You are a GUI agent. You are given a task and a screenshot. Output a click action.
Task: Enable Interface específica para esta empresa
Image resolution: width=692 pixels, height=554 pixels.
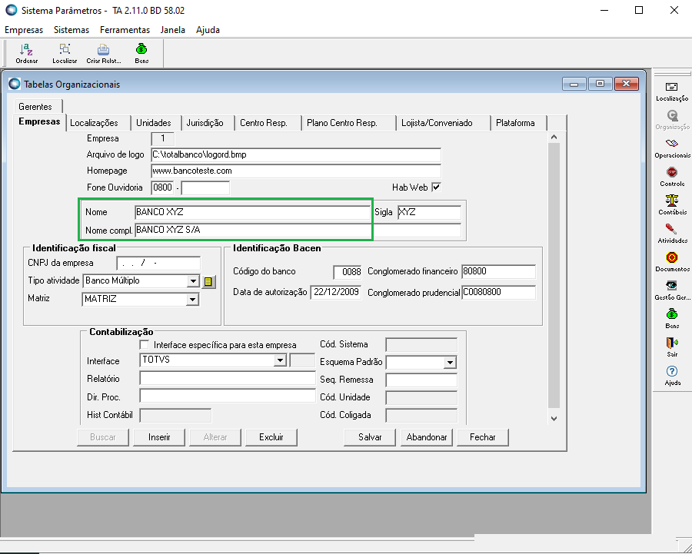pyautogui.click(x=145, y=346)
